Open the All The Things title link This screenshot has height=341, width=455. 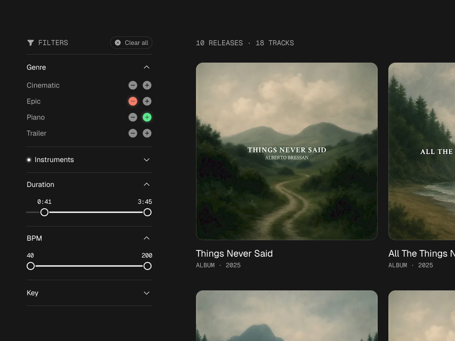[422, 254]
